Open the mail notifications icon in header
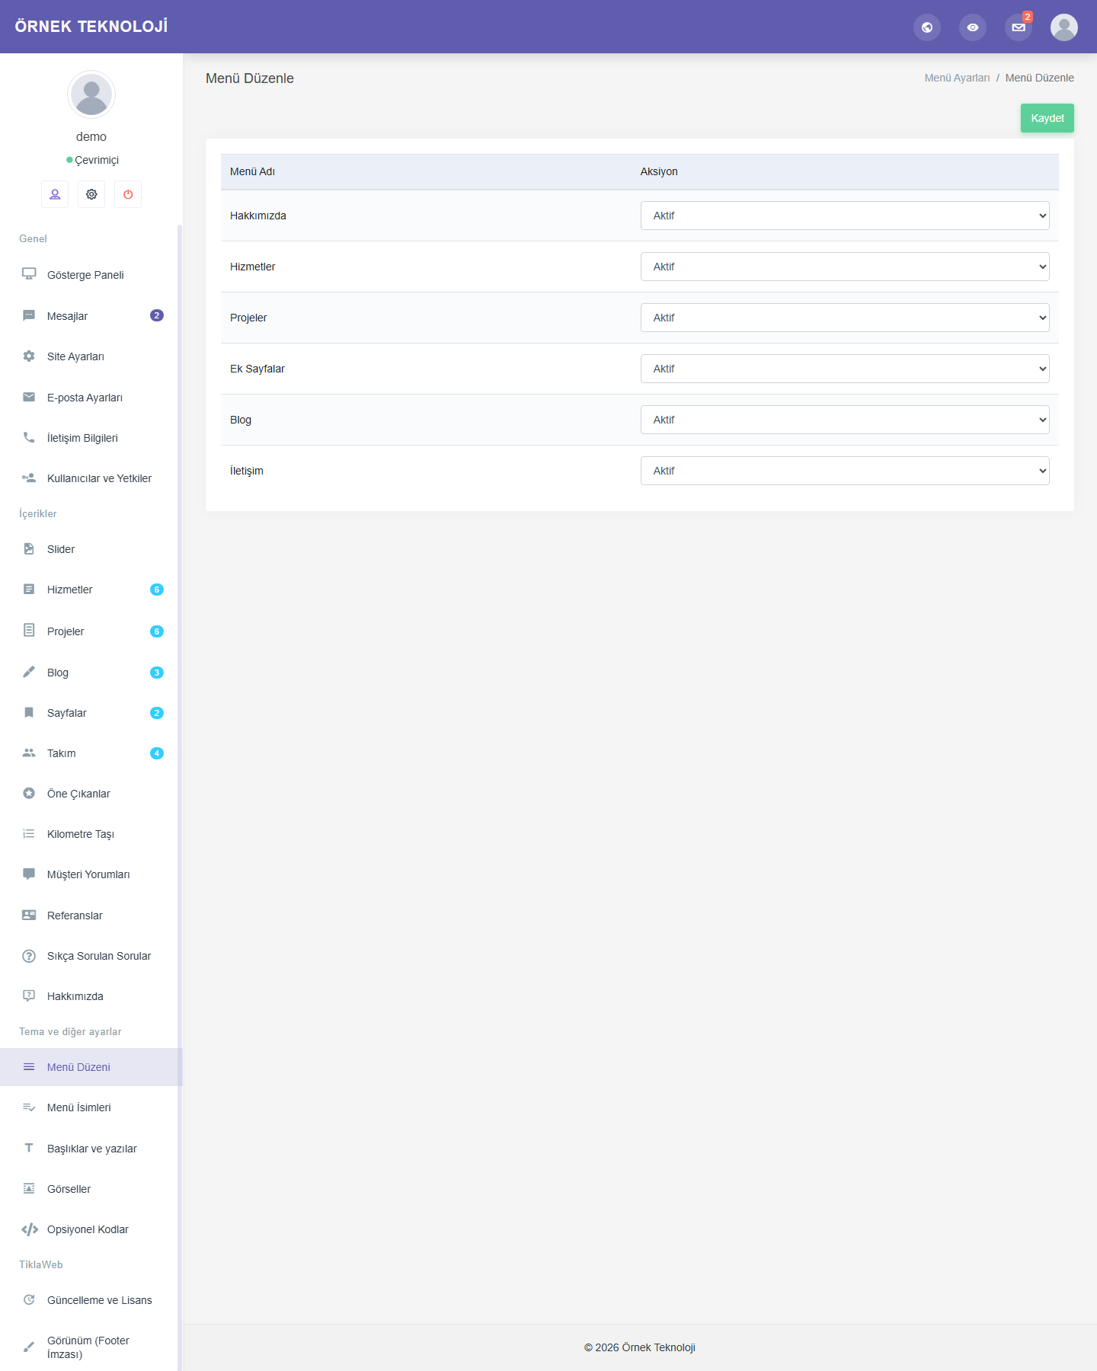The height and width of the screenshot is (1371, 1097). coord(1019,27)
